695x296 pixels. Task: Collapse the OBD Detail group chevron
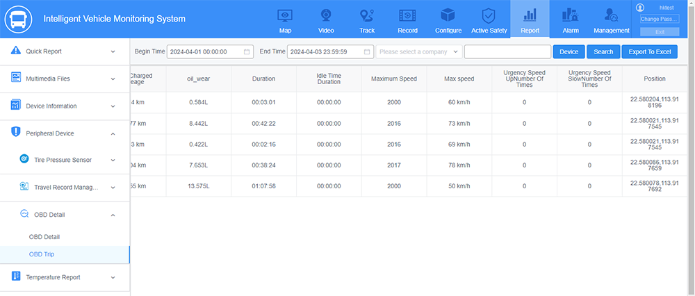pos(113,215)
